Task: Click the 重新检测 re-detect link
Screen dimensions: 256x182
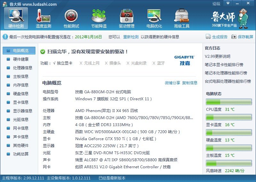Action: tap(131, 37)
